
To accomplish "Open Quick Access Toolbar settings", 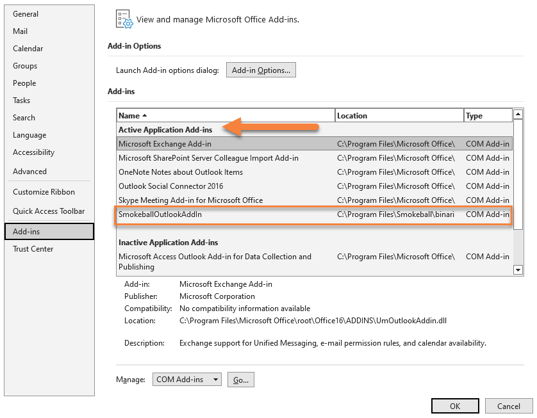I will (x=49, y=211).
